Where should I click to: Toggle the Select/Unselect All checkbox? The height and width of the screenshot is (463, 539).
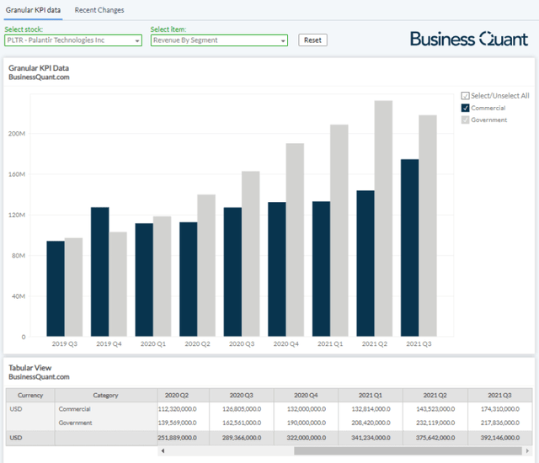pyautogui.click(x=465, y=96)
